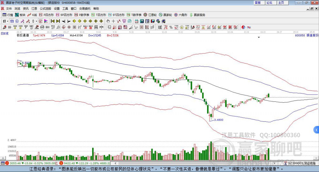Open the 9P四方形 tool
The image size is (319, 172).
click(64, 15)
